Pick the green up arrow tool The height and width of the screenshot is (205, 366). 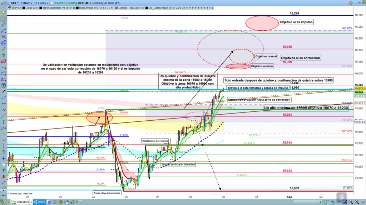[x=4, y=55]
